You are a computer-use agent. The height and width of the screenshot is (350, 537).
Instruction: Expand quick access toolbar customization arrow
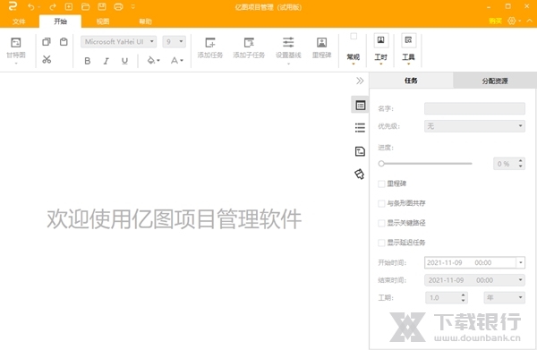pyautogui.click(x=133, y=6)
